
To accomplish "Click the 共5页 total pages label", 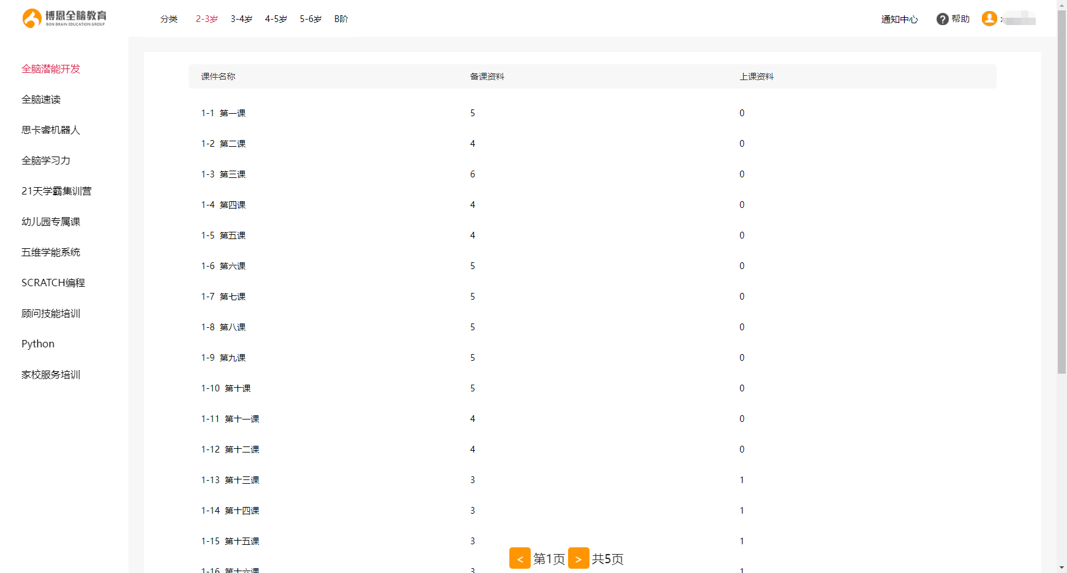I will (x=608, y=559).
